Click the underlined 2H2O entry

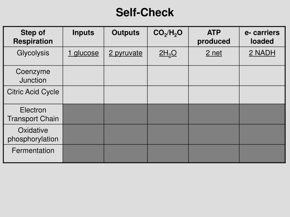168,53
